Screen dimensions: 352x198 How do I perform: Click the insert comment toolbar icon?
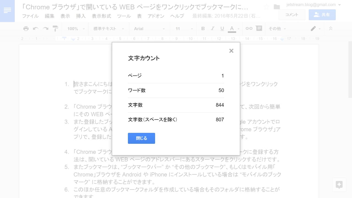[x=259, y=29]
